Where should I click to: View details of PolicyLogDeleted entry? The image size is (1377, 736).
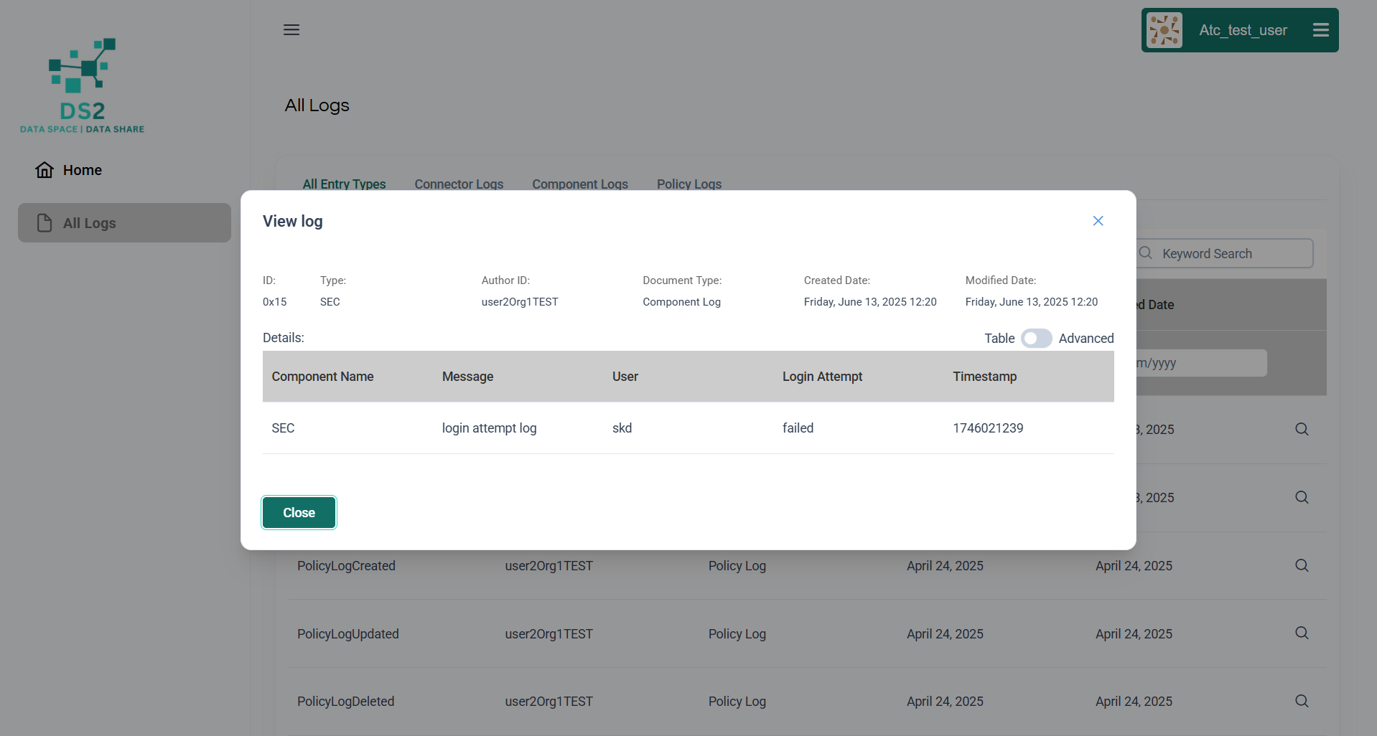(1301, 702)
